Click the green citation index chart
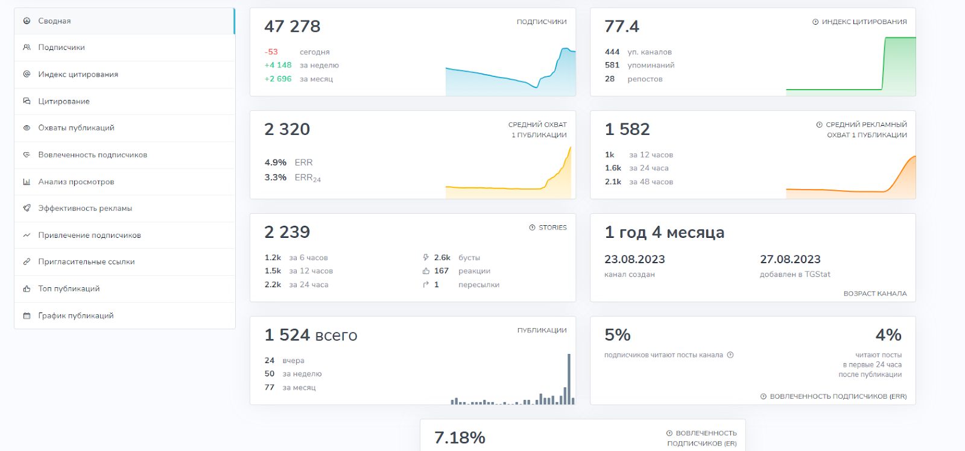Screen dimensions: 965x451 coord(850,66)
